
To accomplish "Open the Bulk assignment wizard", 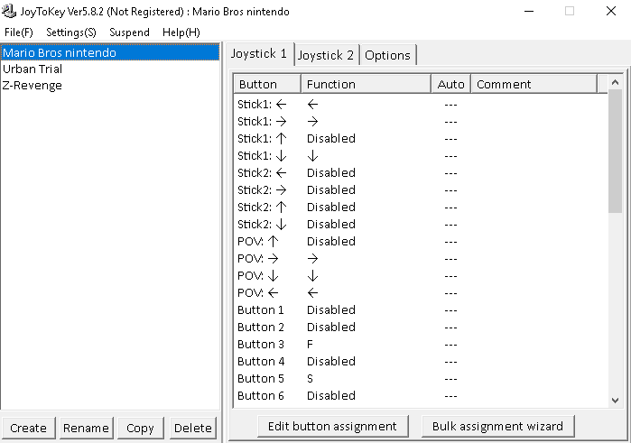I will coord(497,426).
